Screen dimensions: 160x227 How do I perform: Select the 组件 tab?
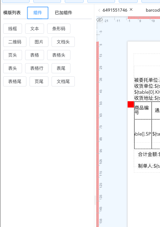[x=38, y=13]
